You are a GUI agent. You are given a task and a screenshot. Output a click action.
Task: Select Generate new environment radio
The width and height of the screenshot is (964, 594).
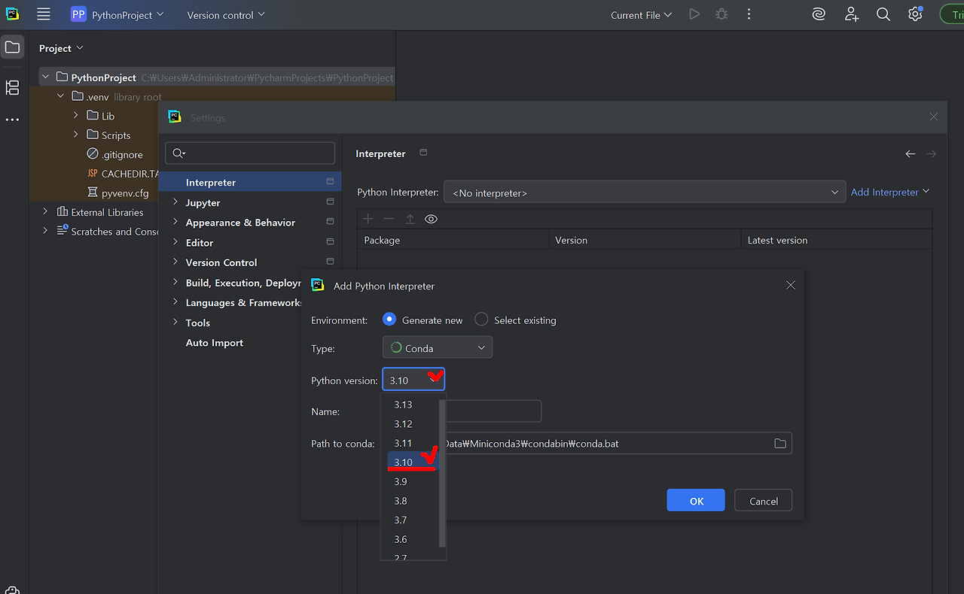click(x=389, y=320)
